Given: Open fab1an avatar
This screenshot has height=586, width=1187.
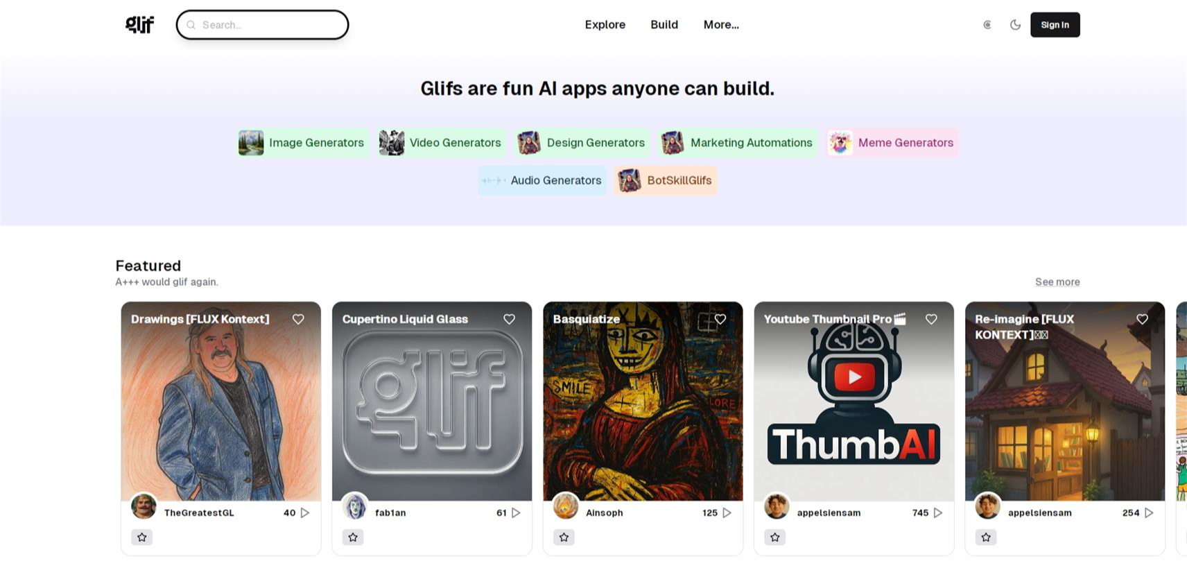Looking at the screenshot, I should pyautogui.click(x=355, y=506).
